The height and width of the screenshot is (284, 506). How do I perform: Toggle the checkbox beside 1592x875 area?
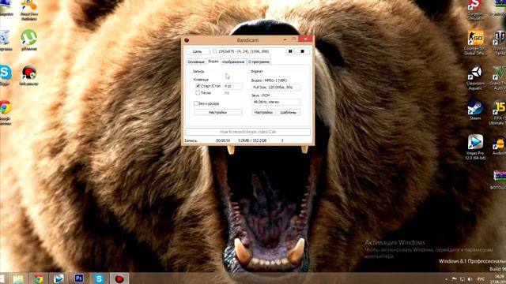point(214,51)
